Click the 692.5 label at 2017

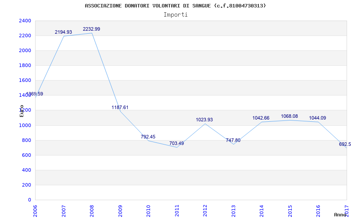coord(345,145)
